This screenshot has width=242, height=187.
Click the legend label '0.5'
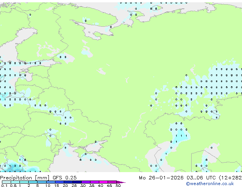(x=13, y=185)
